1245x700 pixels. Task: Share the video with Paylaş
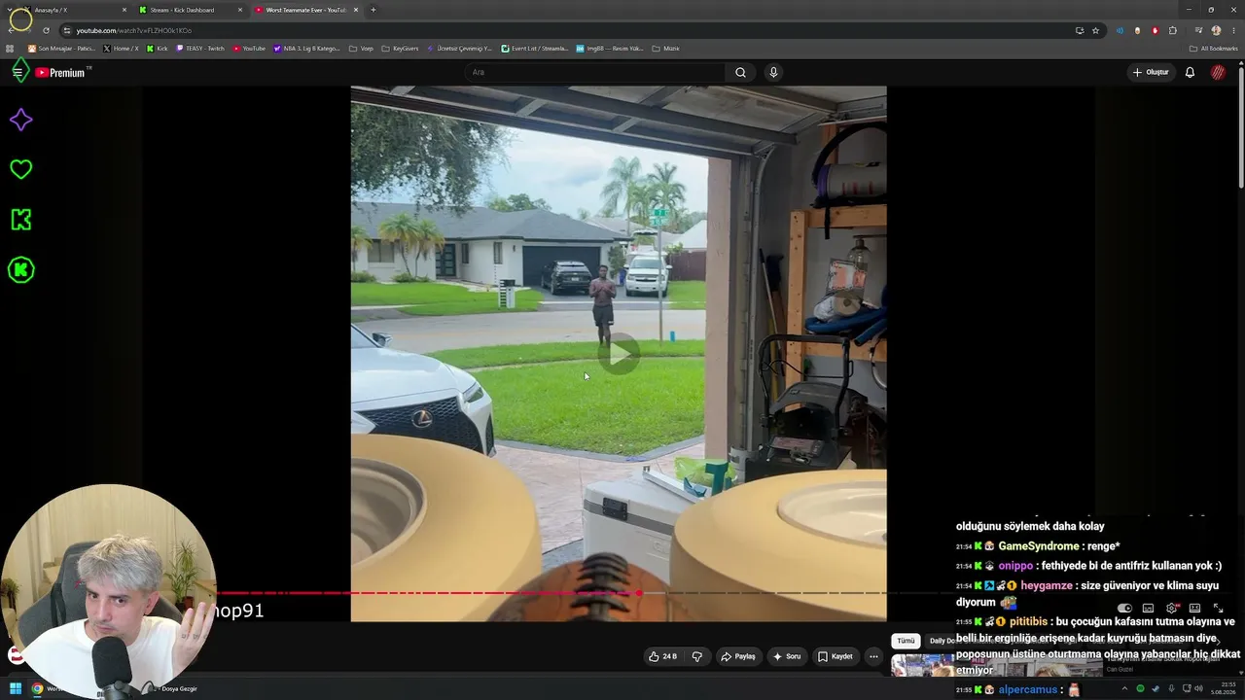tap(737, 656)
